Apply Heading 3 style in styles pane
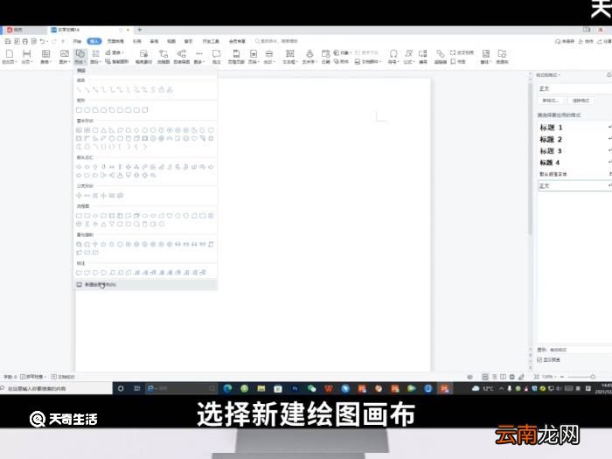The image size is (612, 459). (x=551, y=151)
